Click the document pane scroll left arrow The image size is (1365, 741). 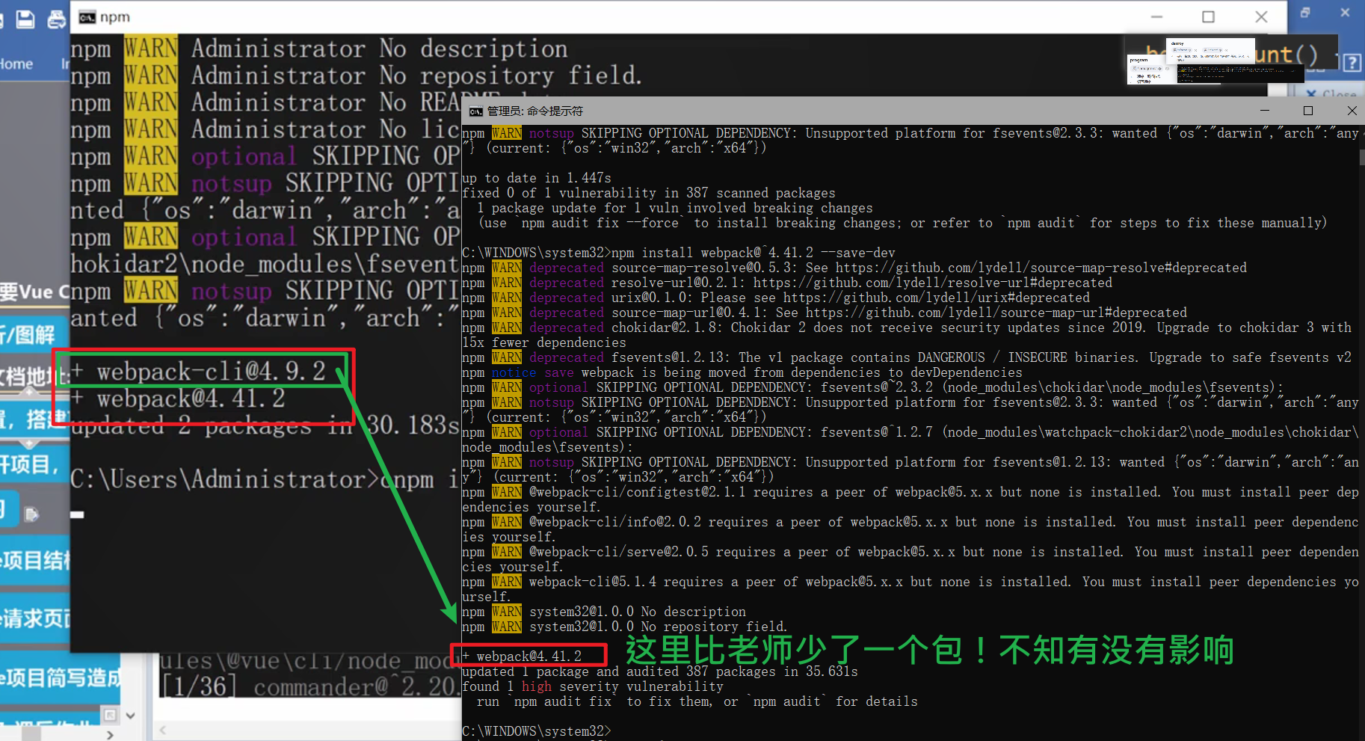[162, 730]
